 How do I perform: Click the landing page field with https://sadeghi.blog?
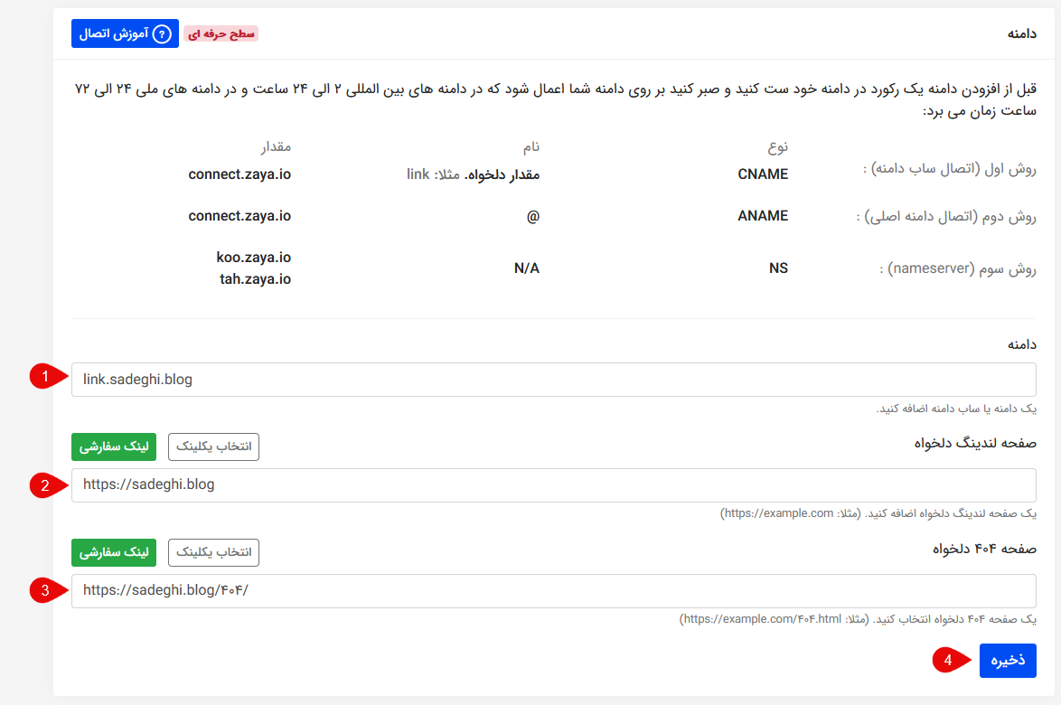553,485
